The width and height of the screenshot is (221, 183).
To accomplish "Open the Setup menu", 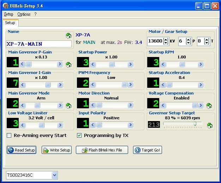I will coord(8,14).
